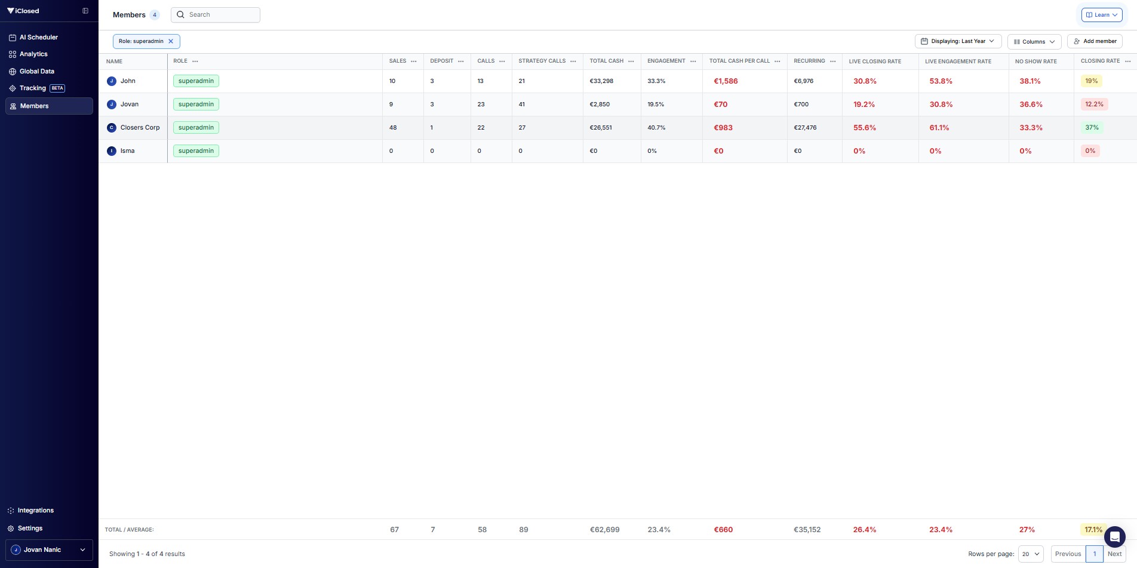Screen dimensions: 1137x568
Task: Open AI Scheduler from sidebar
Action: coord(49,37)
